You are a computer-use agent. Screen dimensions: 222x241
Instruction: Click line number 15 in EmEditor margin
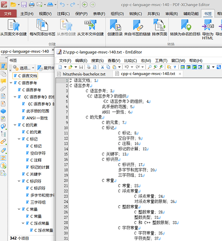click(x=66, y=154)
